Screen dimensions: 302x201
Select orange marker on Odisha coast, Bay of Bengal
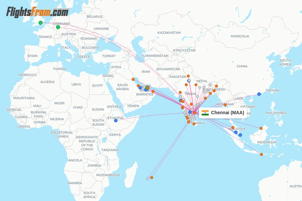pos(205,98)
